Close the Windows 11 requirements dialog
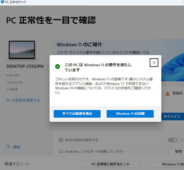The width and height of the screenshot is (184, 170). pyautogui.click(x=154, y=63)
